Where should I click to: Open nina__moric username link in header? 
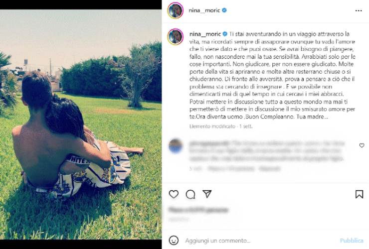pos(204,10)
